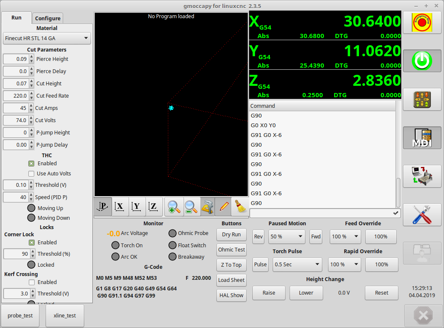Enable Kerf Crossing checkbox
This screenshot has height=328, width=444.
pos(32,282)
